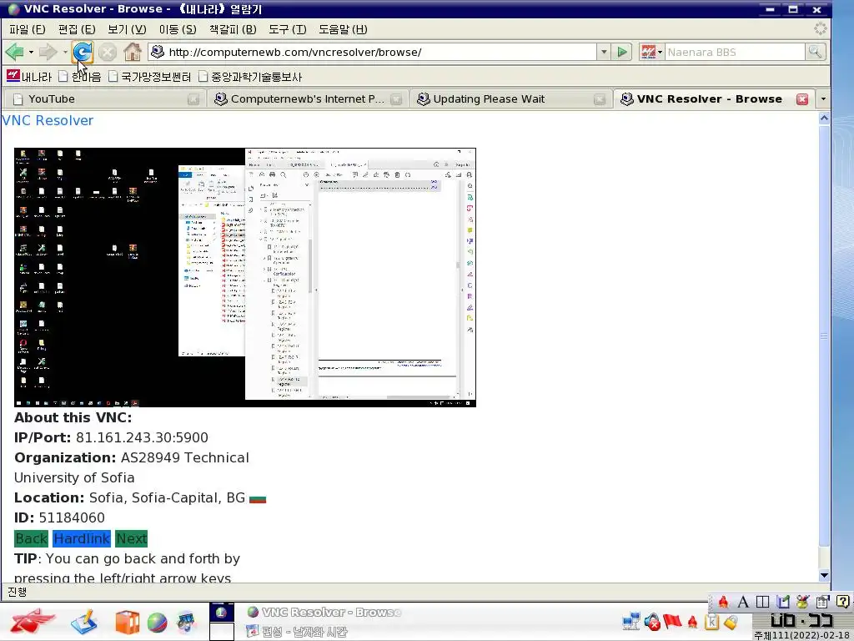Switch to the YouTube tab

point(103,99)
